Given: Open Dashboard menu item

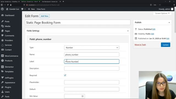Looking at the screenshot, I should pos(10,15).
